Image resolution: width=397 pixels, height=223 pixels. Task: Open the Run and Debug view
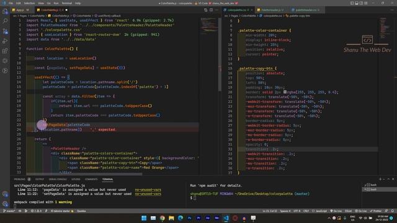[x=5, y=41]
